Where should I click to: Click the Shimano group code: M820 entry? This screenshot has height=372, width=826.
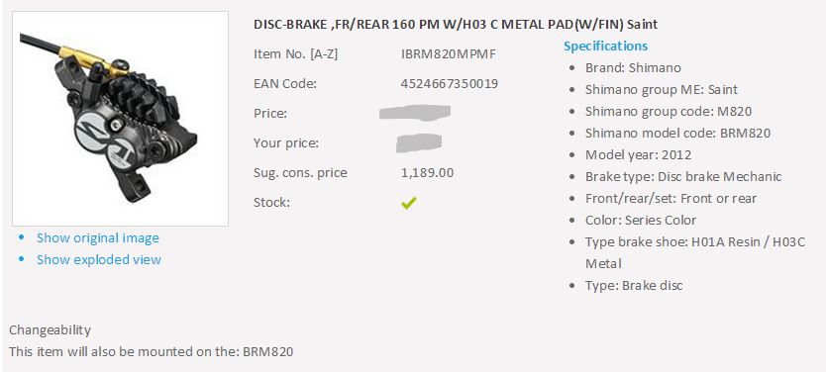(x=668, y=112)
